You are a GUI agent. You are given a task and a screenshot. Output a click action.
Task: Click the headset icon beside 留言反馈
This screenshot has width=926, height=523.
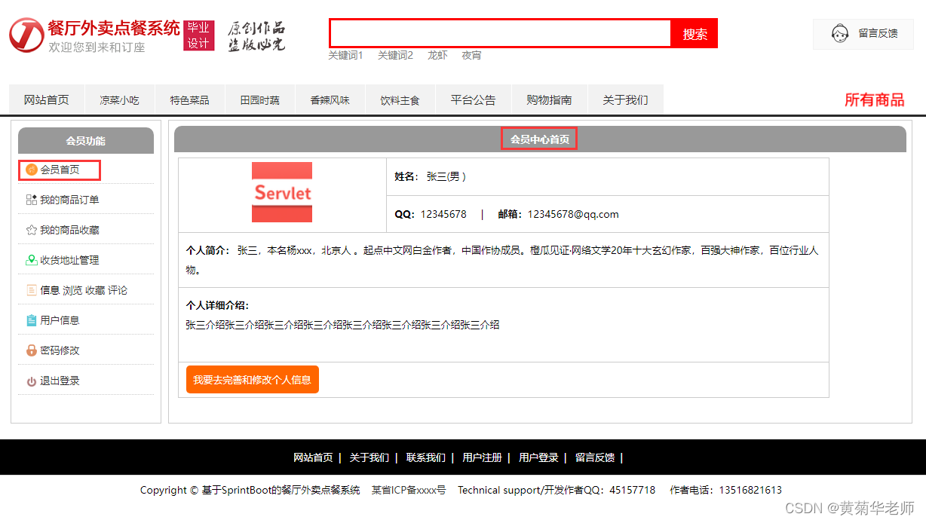coord(839,34)
